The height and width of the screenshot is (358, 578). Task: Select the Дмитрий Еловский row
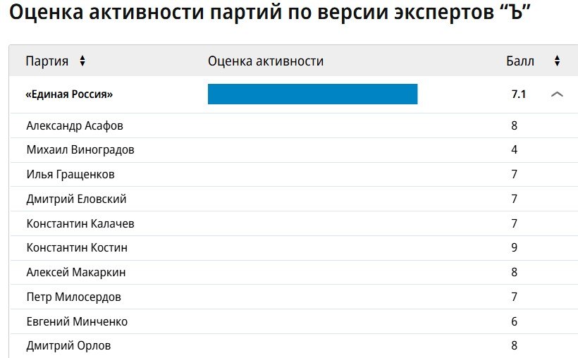tap(294, 199)
